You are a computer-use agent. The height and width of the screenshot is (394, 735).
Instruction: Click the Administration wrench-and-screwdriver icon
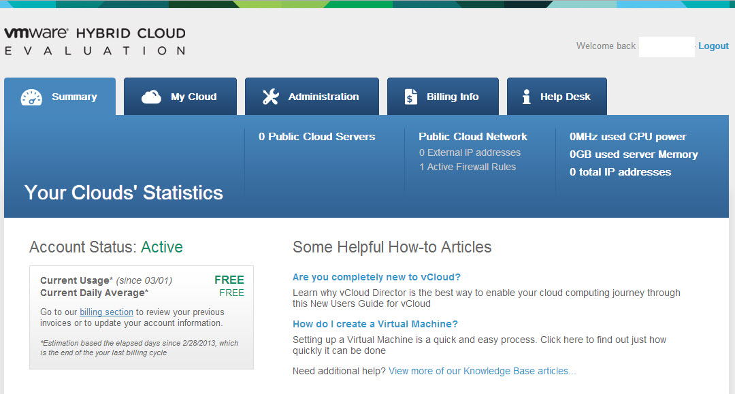click(270, 97)
